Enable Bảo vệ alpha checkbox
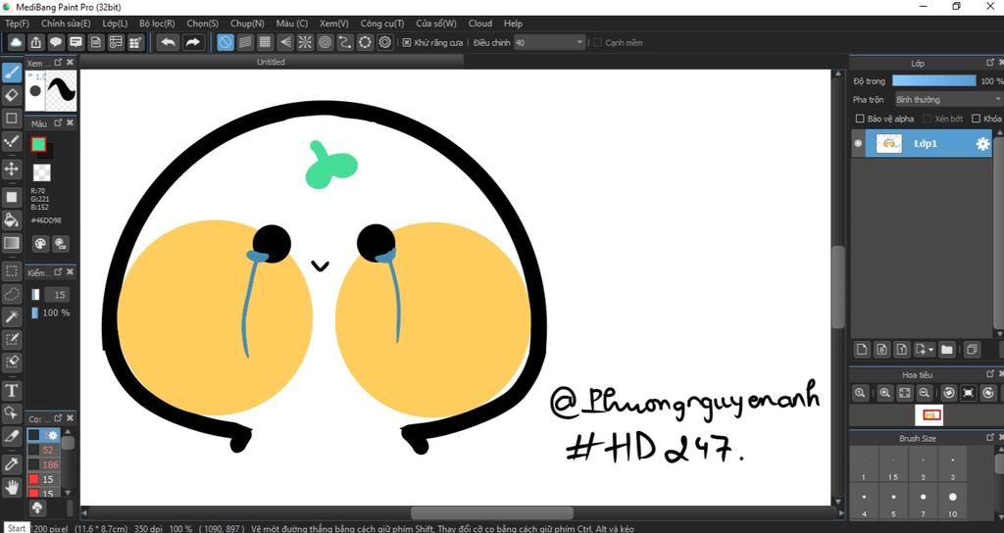The height and width of the screenshot is (533, 1004). click(860, 119)
